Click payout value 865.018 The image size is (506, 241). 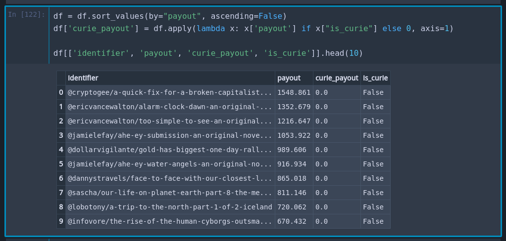[294, 178]
